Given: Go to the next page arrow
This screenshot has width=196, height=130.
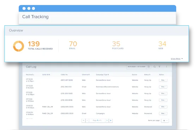Looking at the screenshot, I should click(x=107, y=121).
